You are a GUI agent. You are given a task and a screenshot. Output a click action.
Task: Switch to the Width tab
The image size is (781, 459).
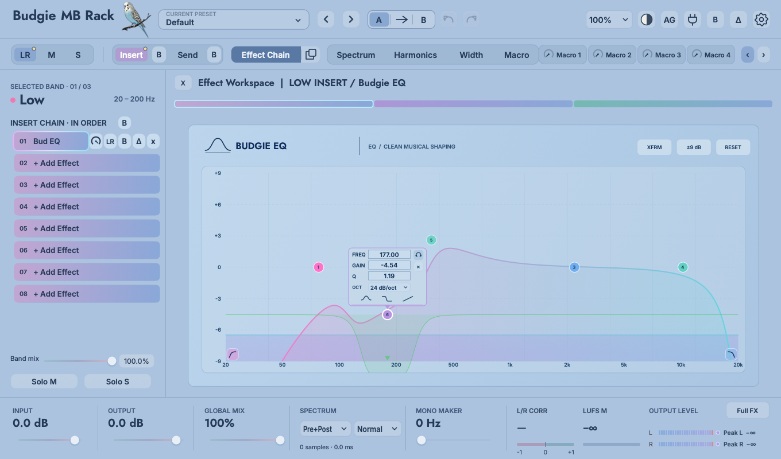click(471, 55)
